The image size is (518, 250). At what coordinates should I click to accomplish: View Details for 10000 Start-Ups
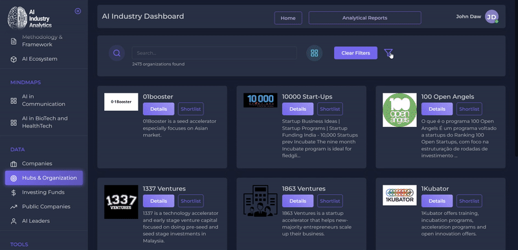coord(298,109)
